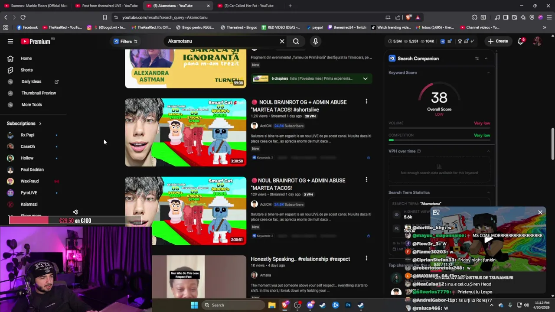The width and height of the screenshot is (555, 312).
Task: Clear the Akamotanu search text
Action: coord(282,41)
